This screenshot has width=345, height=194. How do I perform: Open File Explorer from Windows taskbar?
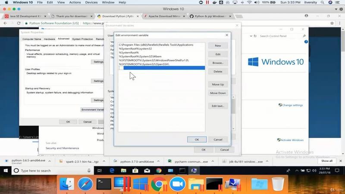point(123,170)
